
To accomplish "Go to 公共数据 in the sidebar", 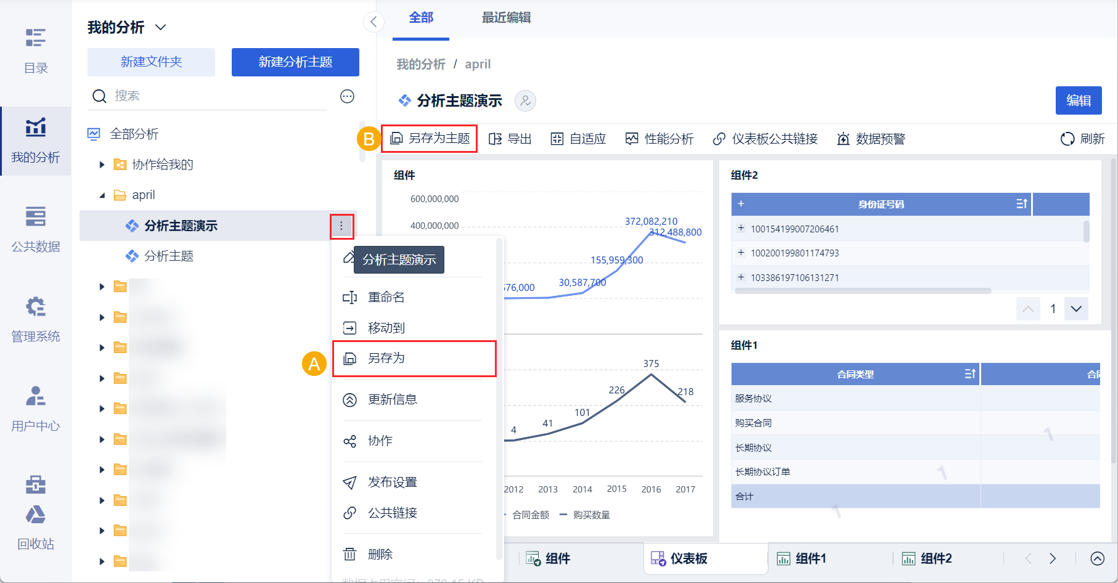I will 36,230.
